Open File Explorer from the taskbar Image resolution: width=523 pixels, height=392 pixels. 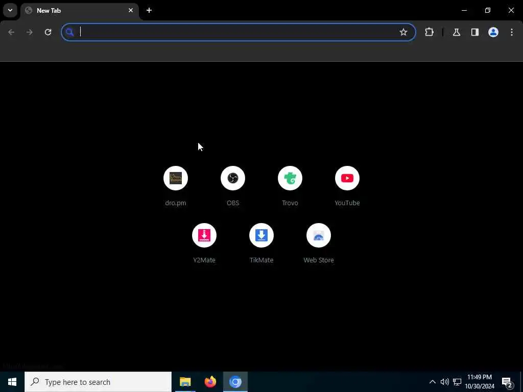tap(185, 382)
